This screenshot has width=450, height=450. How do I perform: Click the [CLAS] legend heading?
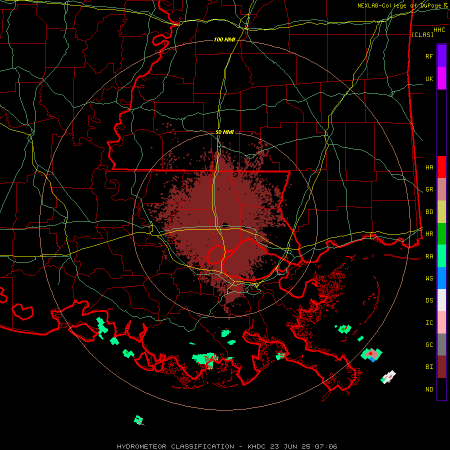422,34
